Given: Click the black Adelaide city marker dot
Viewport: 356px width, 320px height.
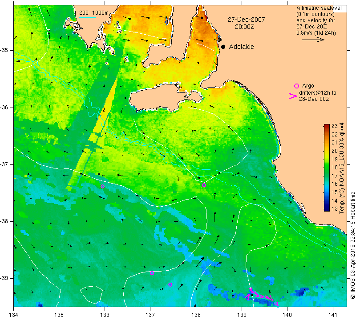Looking at the screenshot, I should click(223, 47).
